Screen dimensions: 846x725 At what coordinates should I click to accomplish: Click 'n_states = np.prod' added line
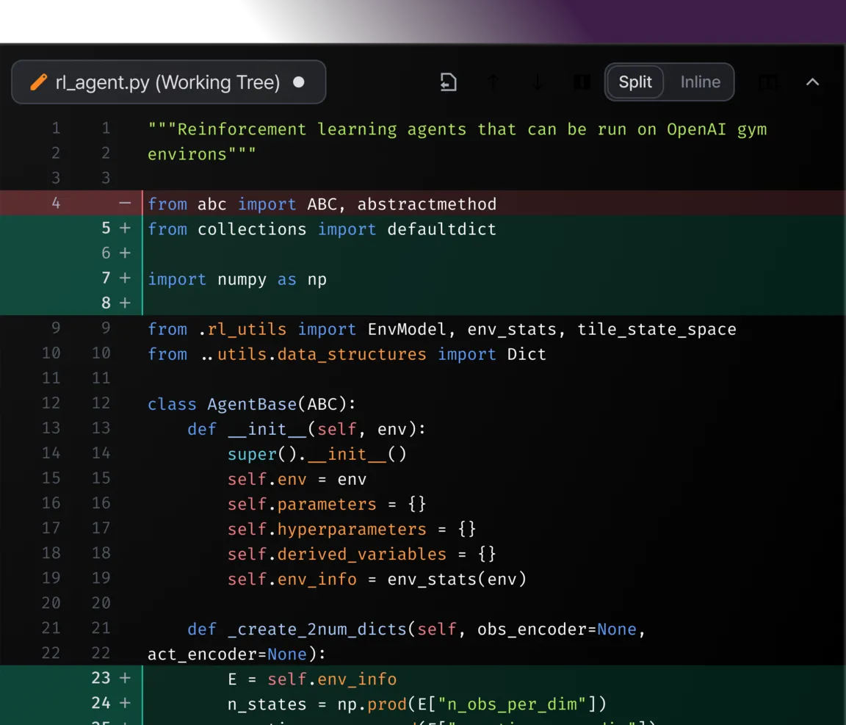[416, 704]
